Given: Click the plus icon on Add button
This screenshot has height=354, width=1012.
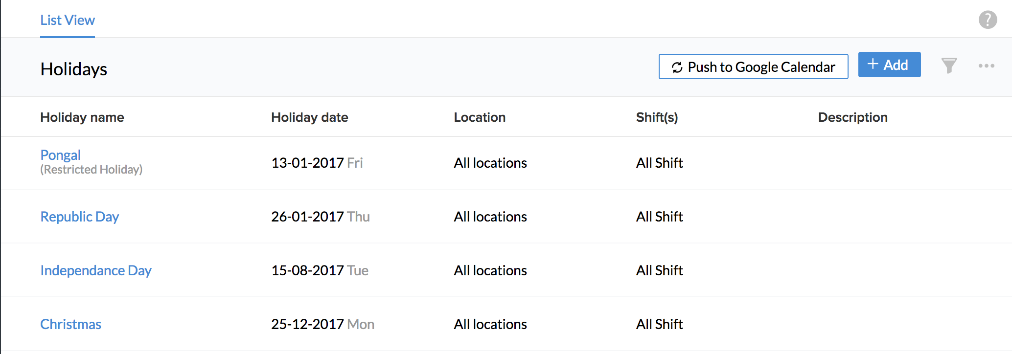Looking at the screenshot, I should coord(873,64).
